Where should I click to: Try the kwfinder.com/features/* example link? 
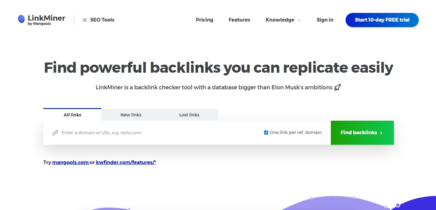(126, 162)
